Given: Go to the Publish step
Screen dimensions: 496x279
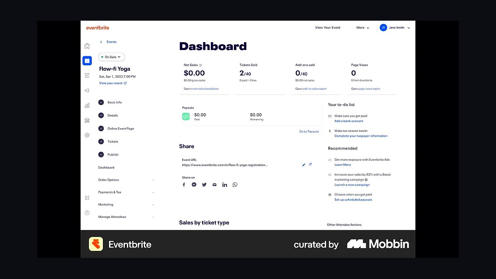Looking at the screenshot, I should click(108, 155).
